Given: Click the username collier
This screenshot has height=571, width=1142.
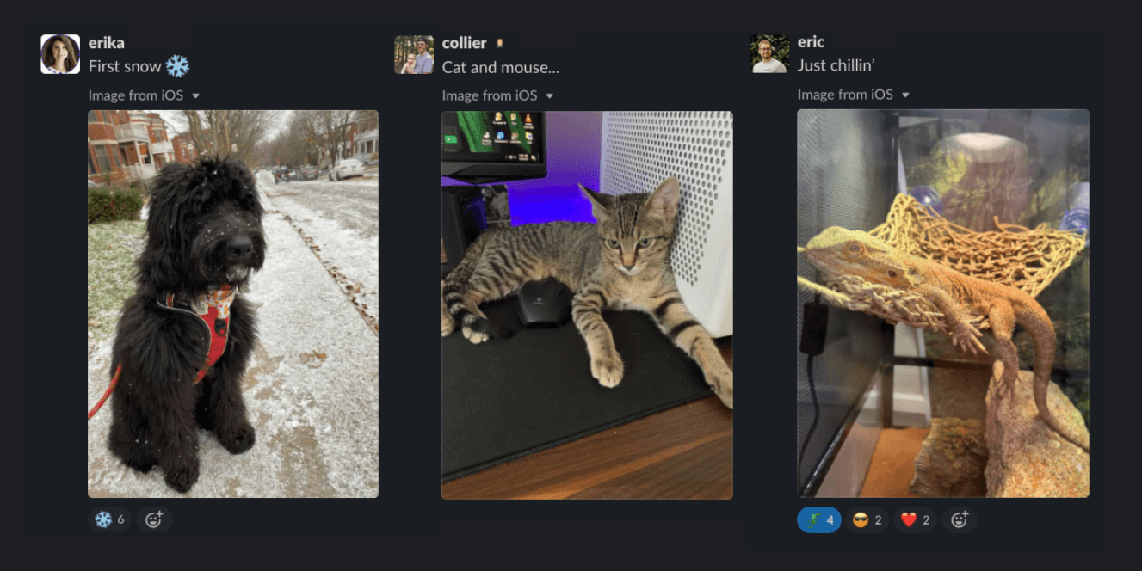Looking at the screenshot, I should point(465,43).
